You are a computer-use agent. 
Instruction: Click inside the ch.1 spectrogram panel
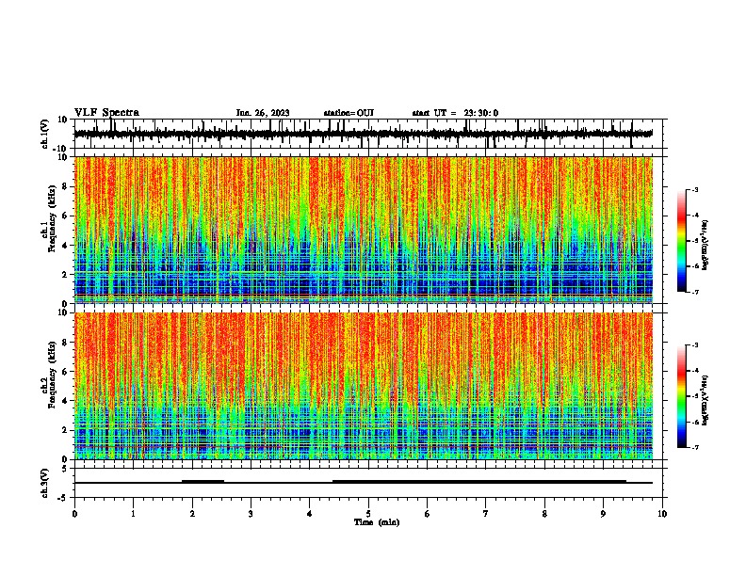[x=364, y=230]
